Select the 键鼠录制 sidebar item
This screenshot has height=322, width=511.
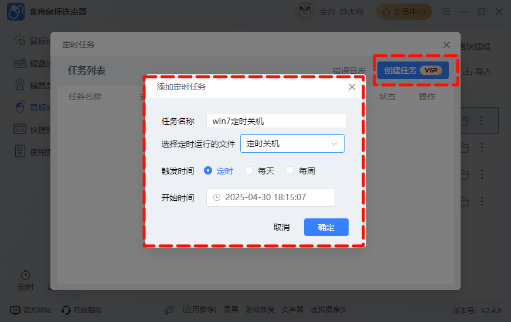(32, 85)
